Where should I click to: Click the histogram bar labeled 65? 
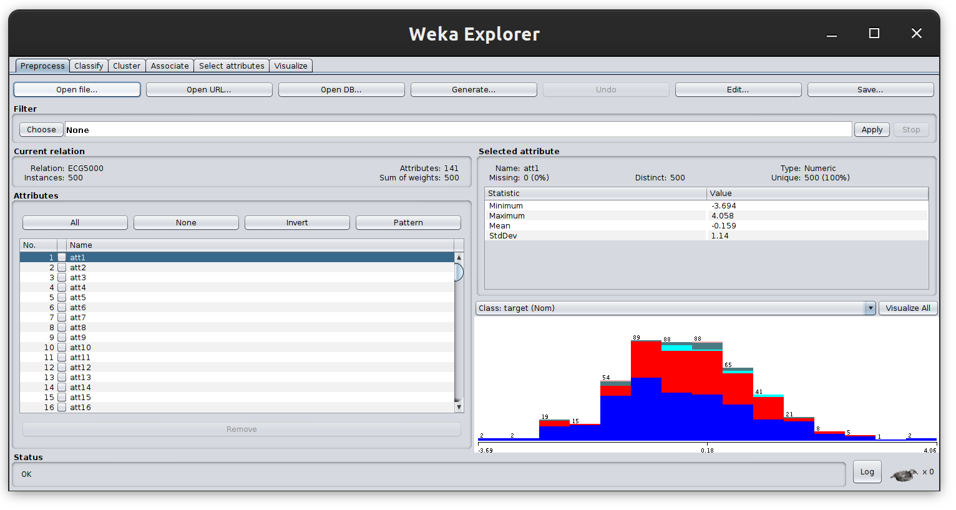click(x=738, y=404)
